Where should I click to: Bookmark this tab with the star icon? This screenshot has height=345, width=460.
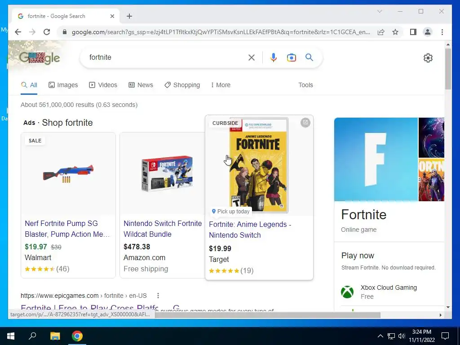point(395,32)
